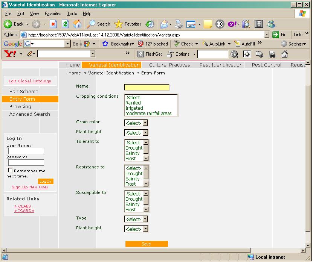Screen dimensions: 313x262
Task: Select Irrigated in Cropping conditions list
Action: click(x=134, y=108)
